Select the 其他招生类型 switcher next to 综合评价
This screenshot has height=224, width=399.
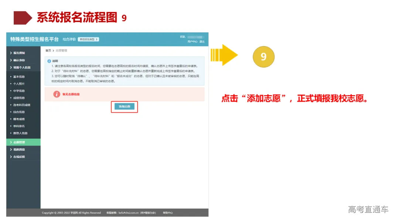pos(88,39)
